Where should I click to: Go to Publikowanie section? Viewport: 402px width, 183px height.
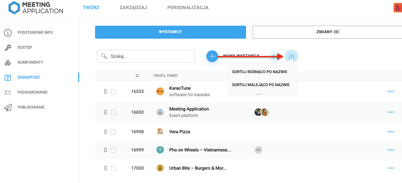31,107
